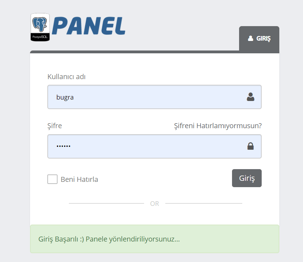Focus the Şifre password field

coord(154,146)
